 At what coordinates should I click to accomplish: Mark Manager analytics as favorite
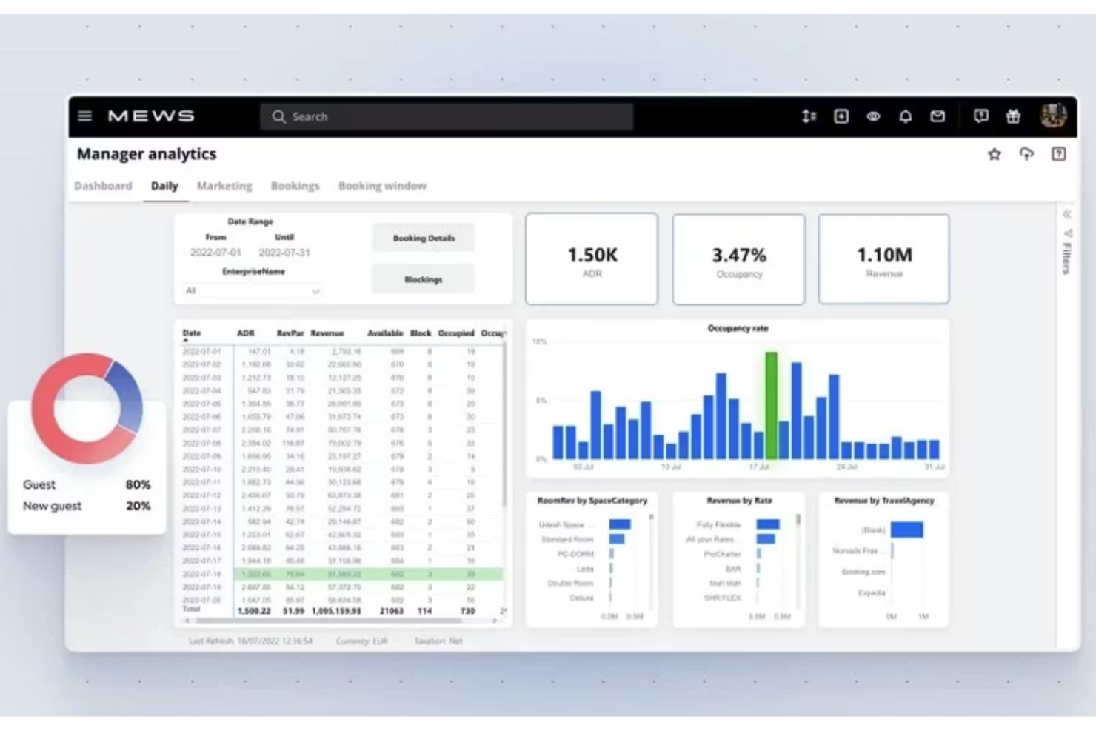pos(993,155)
